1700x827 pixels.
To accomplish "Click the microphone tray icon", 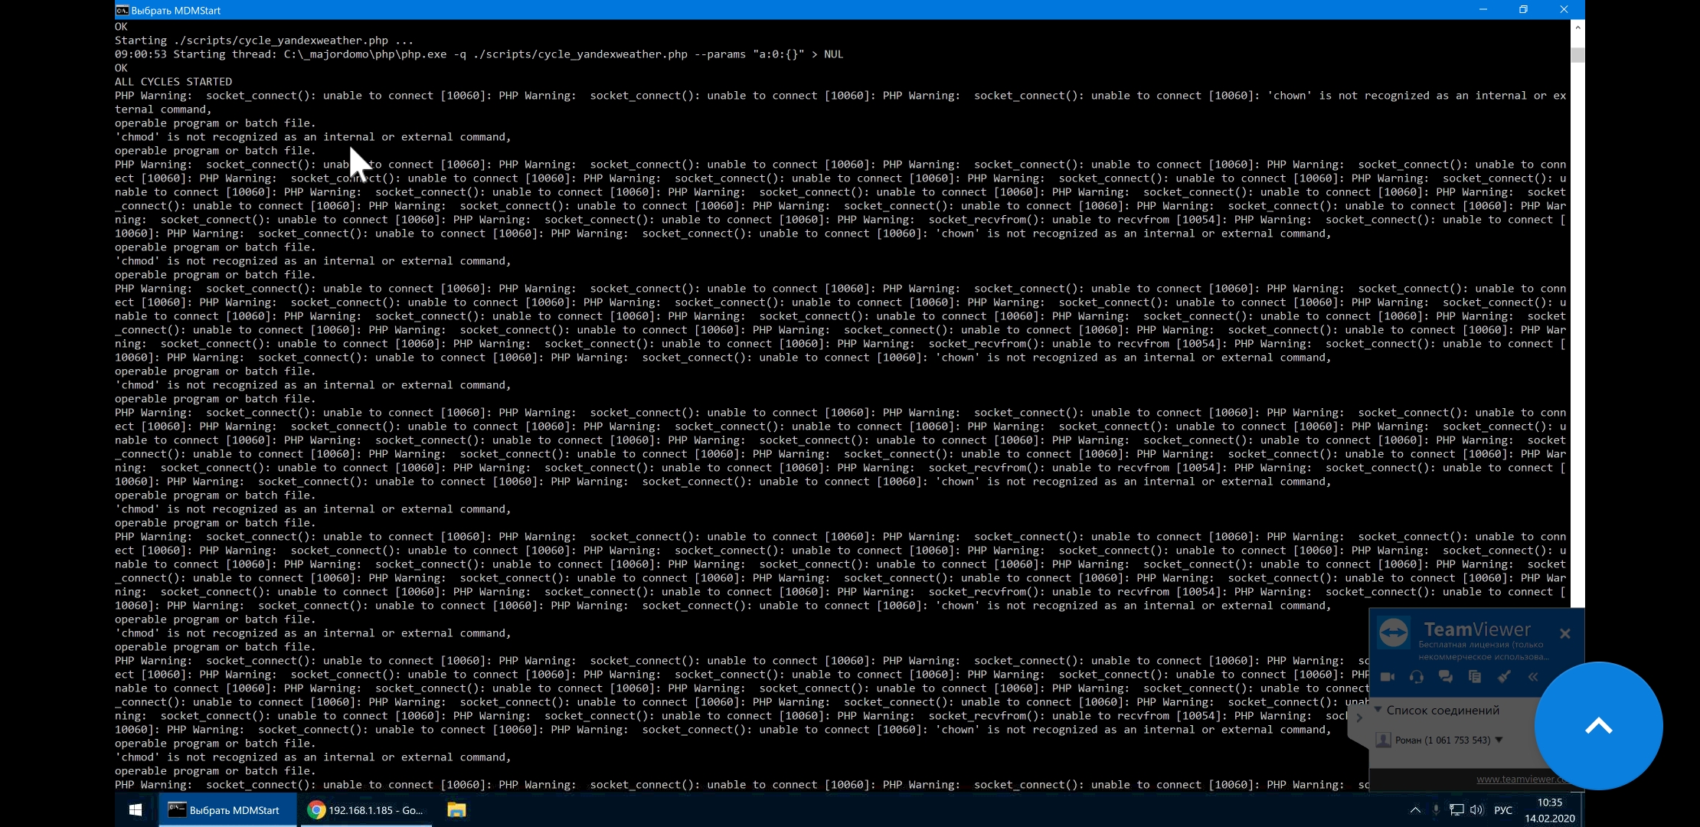I will point(1436,810).
